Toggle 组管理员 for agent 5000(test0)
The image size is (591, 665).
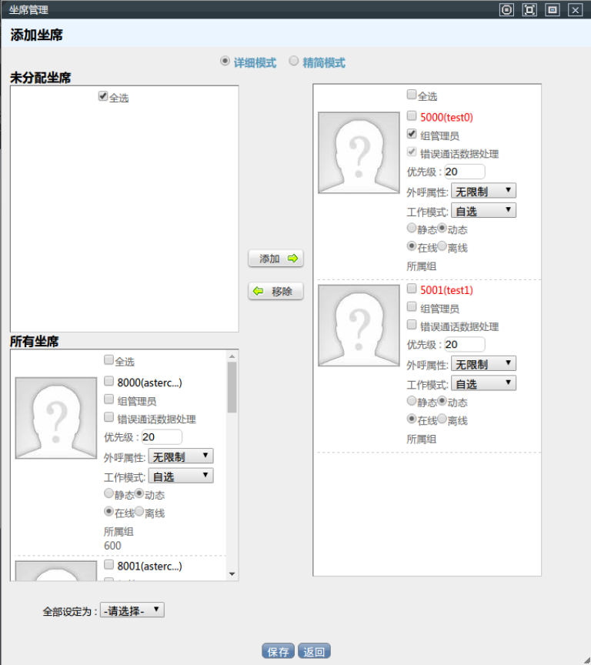click(x=412, y=134)
